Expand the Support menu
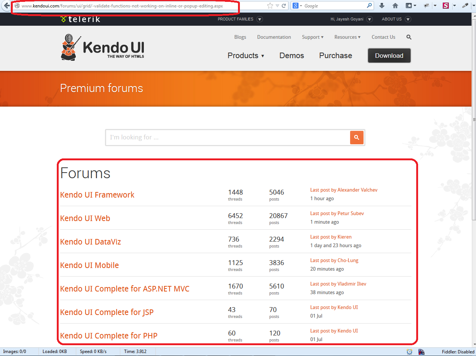Screen dimensions: 476x356 point(313,37)
